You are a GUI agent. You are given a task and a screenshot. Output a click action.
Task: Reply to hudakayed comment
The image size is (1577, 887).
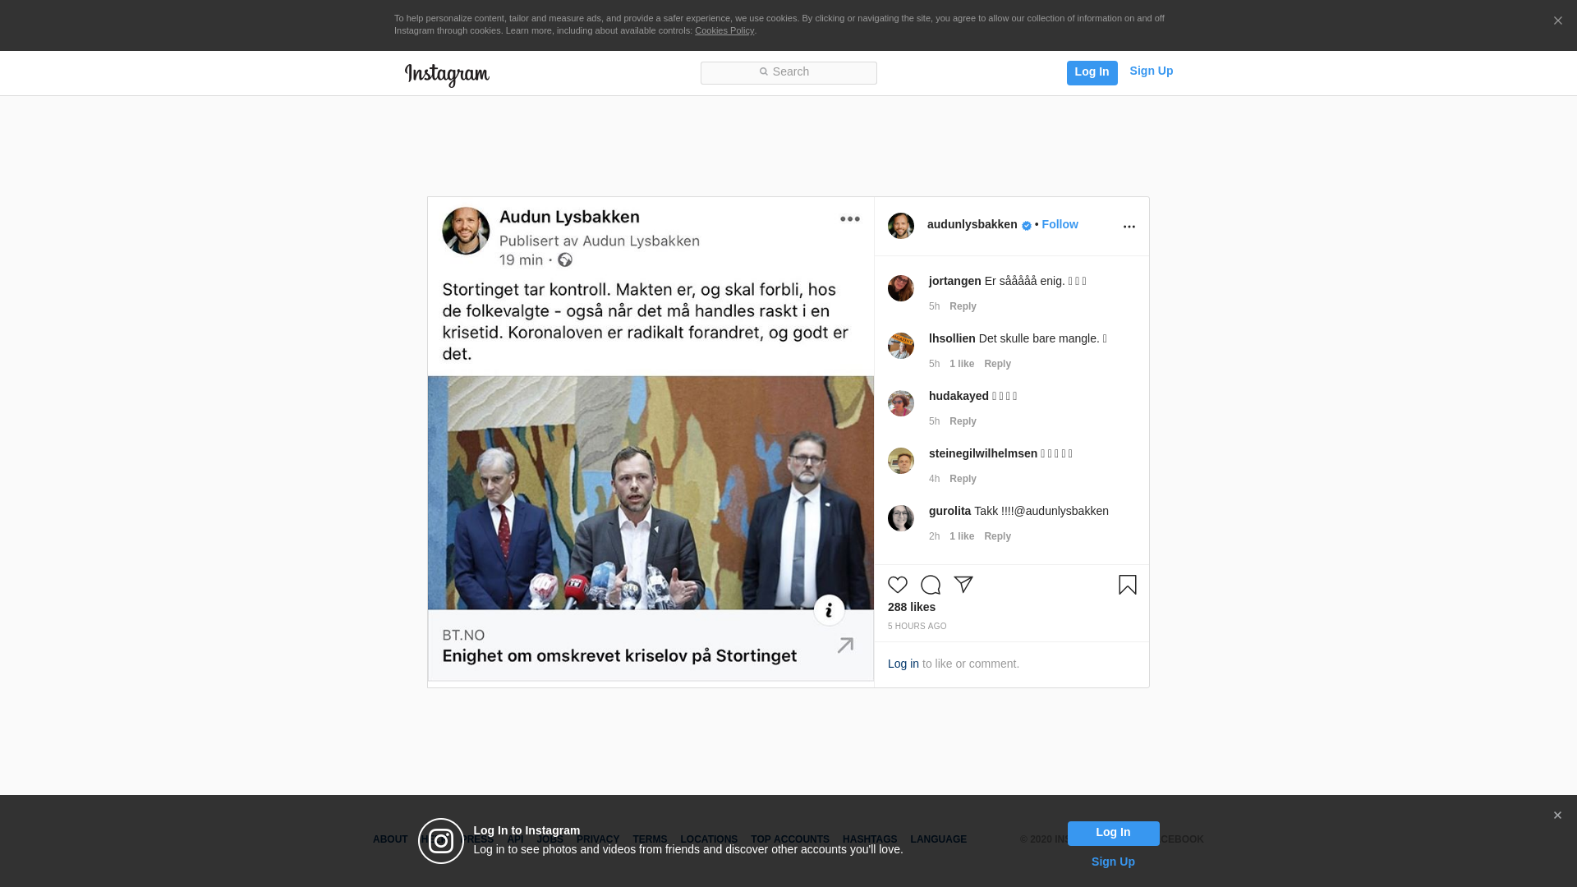click(963, 422)
